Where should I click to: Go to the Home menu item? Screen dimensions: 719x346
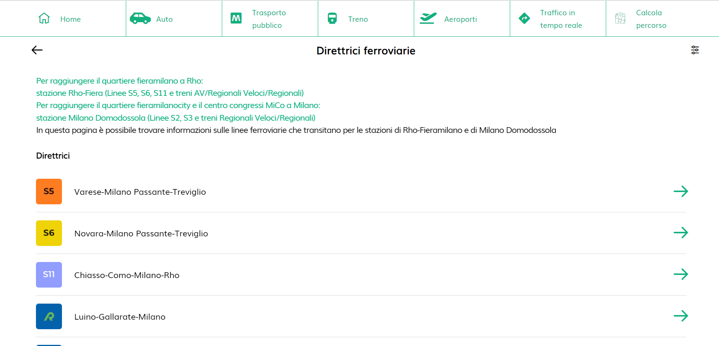70,19
